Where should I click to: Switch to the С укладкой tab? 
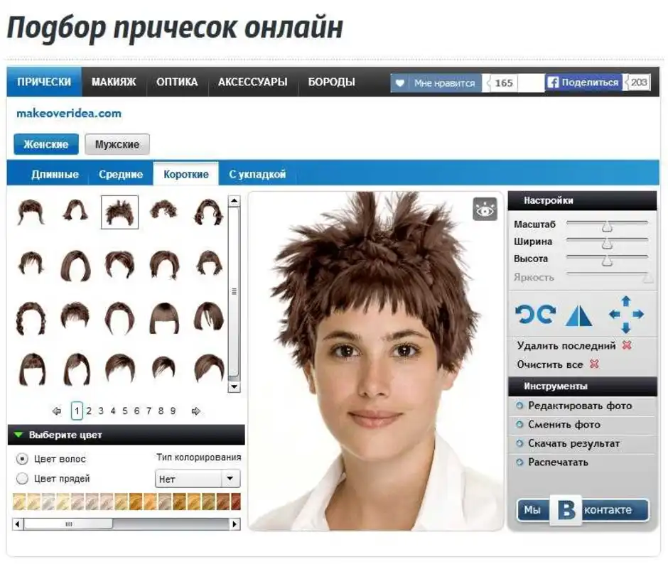(x=257, y=174)
